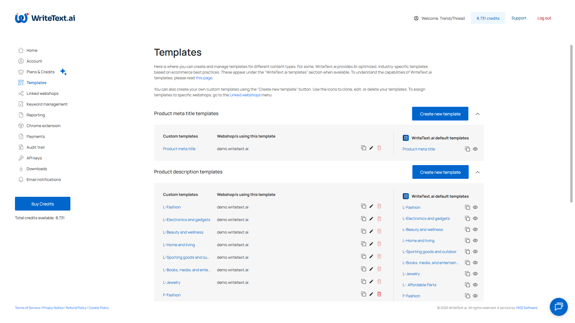Copy the default L-Electronics and gadgets template
This screenshot has height=323, width=575.
tap(467, 218)
